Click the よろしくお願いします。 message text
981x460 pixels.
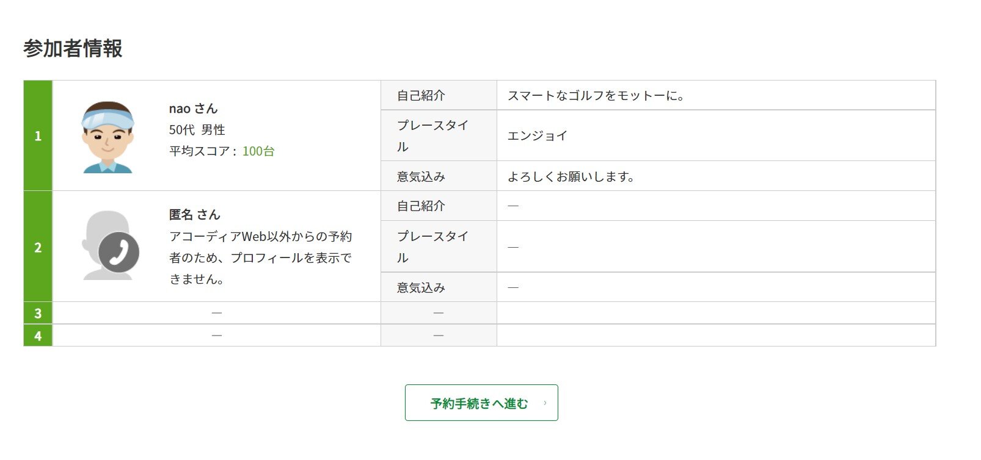click(x=571, y=176)
